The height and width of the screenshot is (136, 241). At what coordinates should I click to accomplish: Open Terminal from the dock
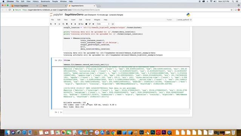pyautogui.click(x=119, y=133)
